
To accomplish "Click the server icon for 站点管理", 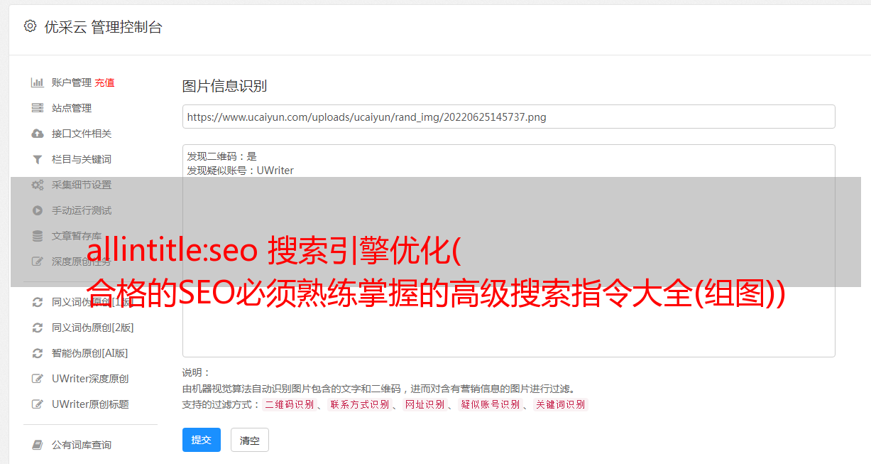I will click(x=38, y=108).
